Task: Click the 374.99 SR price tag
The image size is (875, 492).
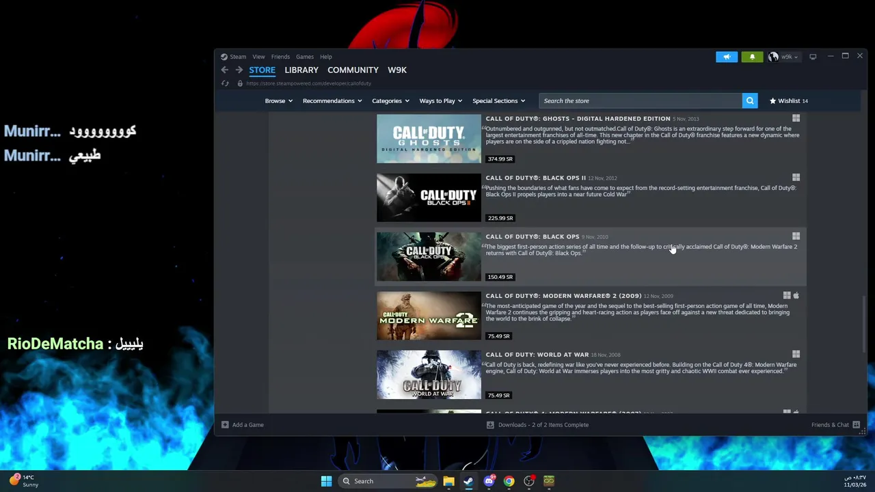Action: [500, 159]
